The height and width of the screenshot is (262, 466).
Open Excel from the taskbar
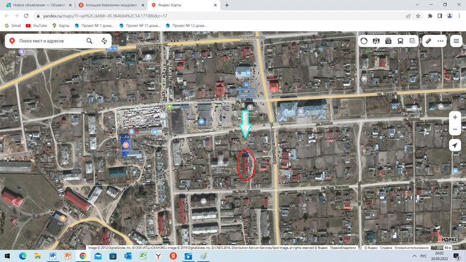click(x=143, y=256)
